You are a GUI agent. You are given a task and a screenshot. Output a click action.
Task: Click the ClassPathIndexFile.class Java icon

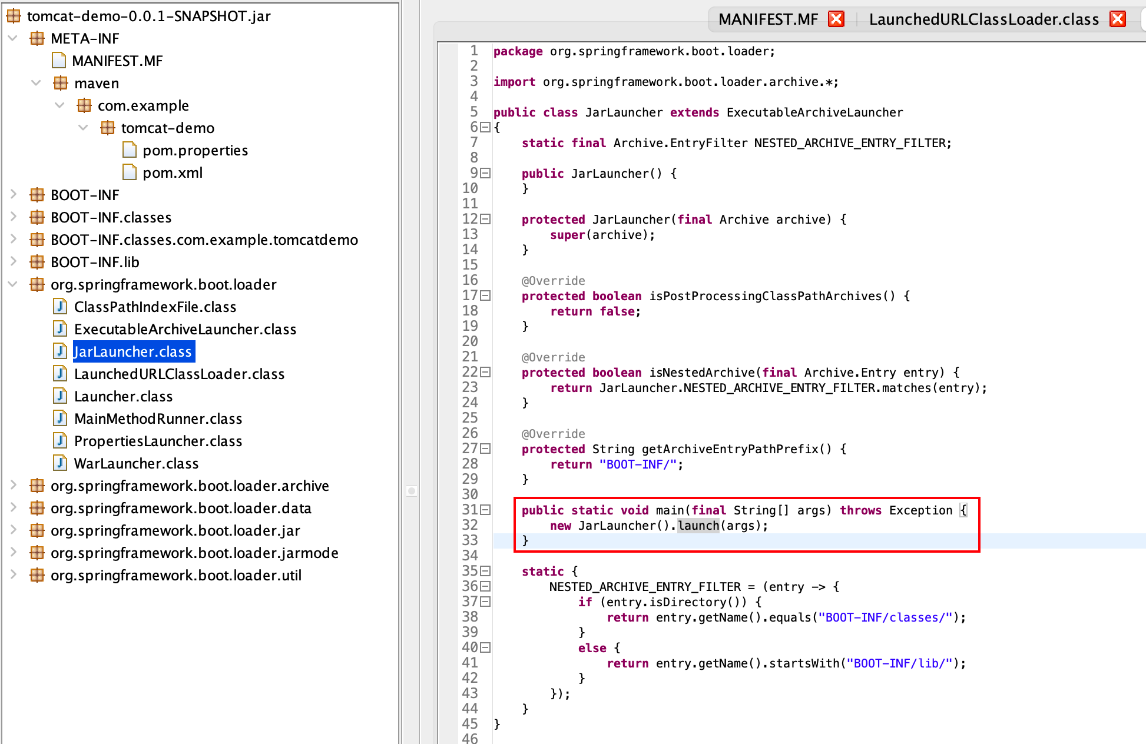click(x=60, y=307)
